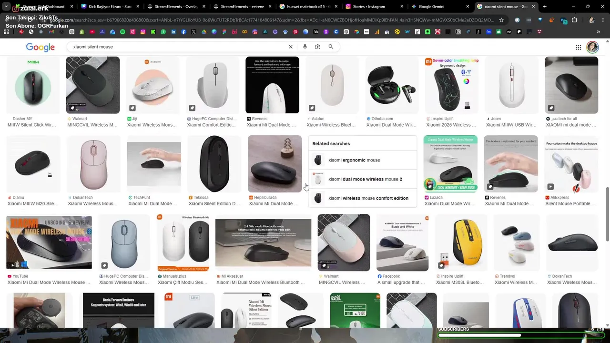This screenshot has height=343, width=610.
Task: Click the magnifier search icon
Action: tap(331, 47)
